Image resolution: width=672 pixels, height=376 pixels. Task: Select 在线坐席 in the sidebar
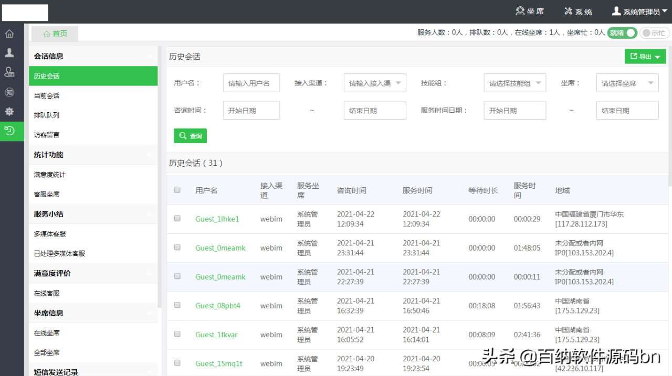(93, 333)
